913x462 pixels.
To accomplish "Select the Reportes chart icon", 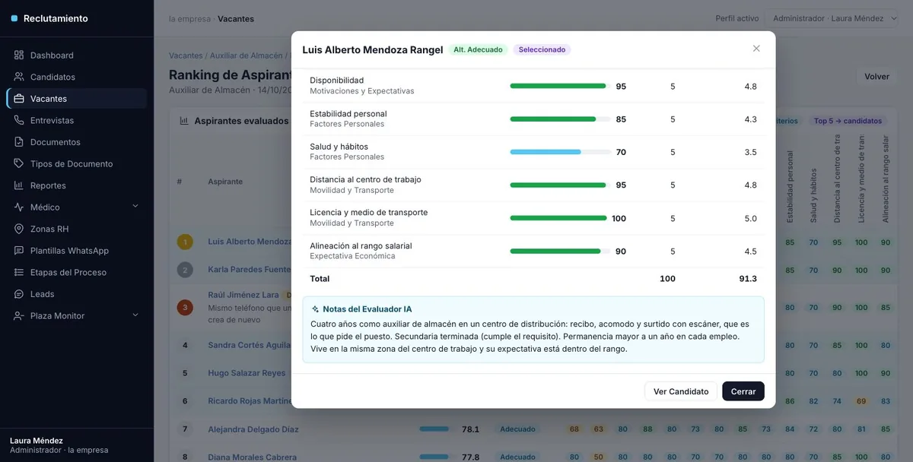I will point(19,185).
